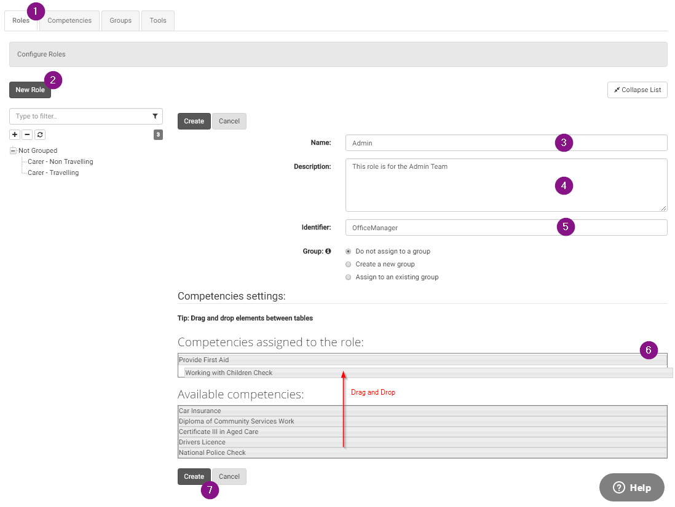Click the role count badge

158,134
